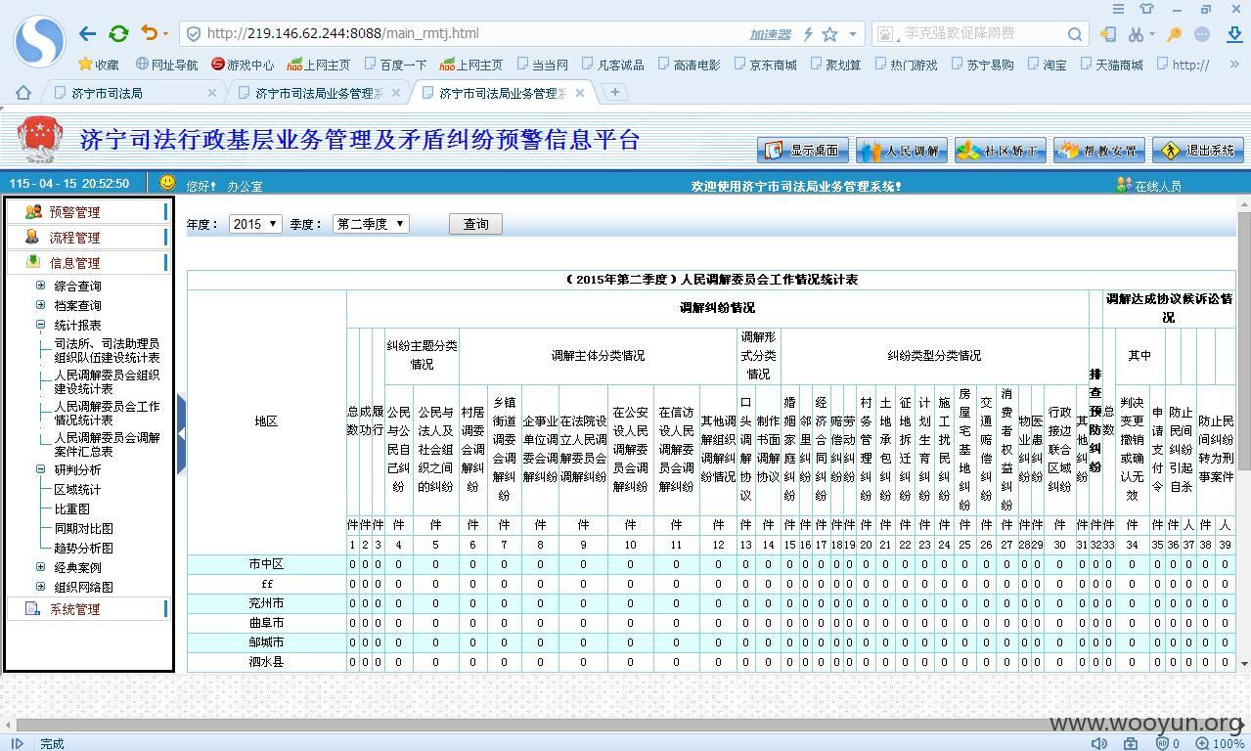Click the volume icon in the status bar
Viewport: 1251px width, 751px height.
[x=1099, y=743]
